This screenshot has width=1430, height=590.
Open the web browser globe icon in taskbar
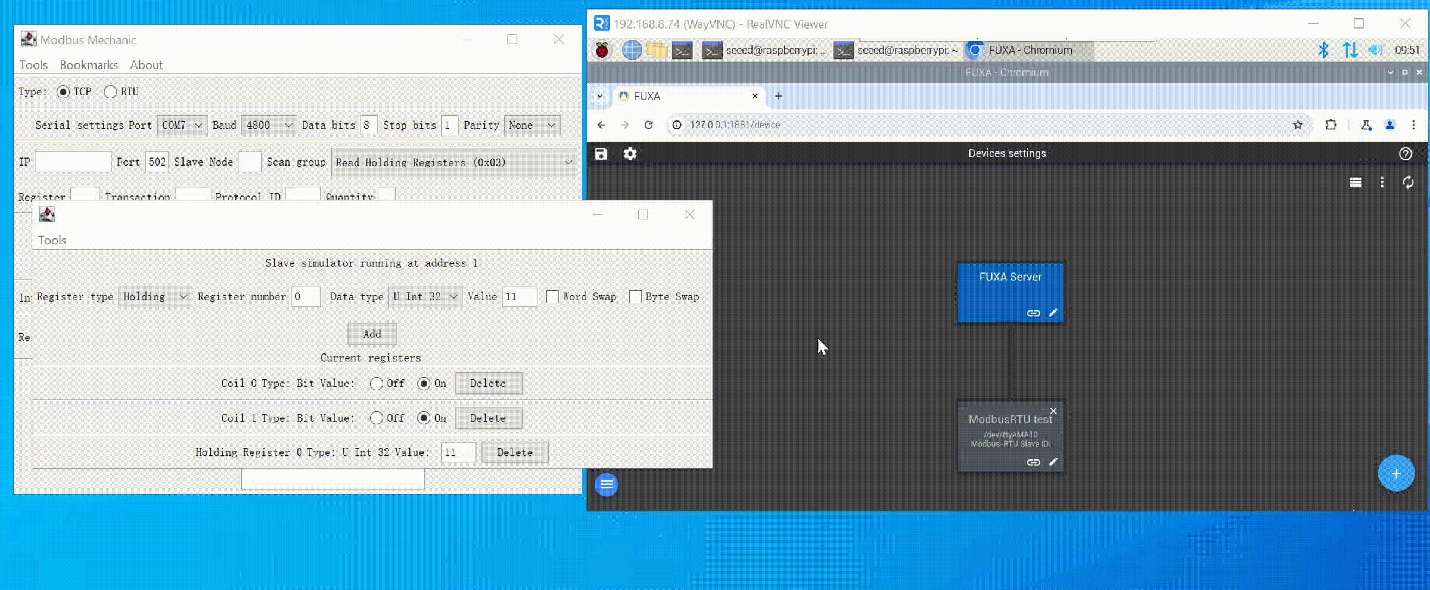(632, 51)
